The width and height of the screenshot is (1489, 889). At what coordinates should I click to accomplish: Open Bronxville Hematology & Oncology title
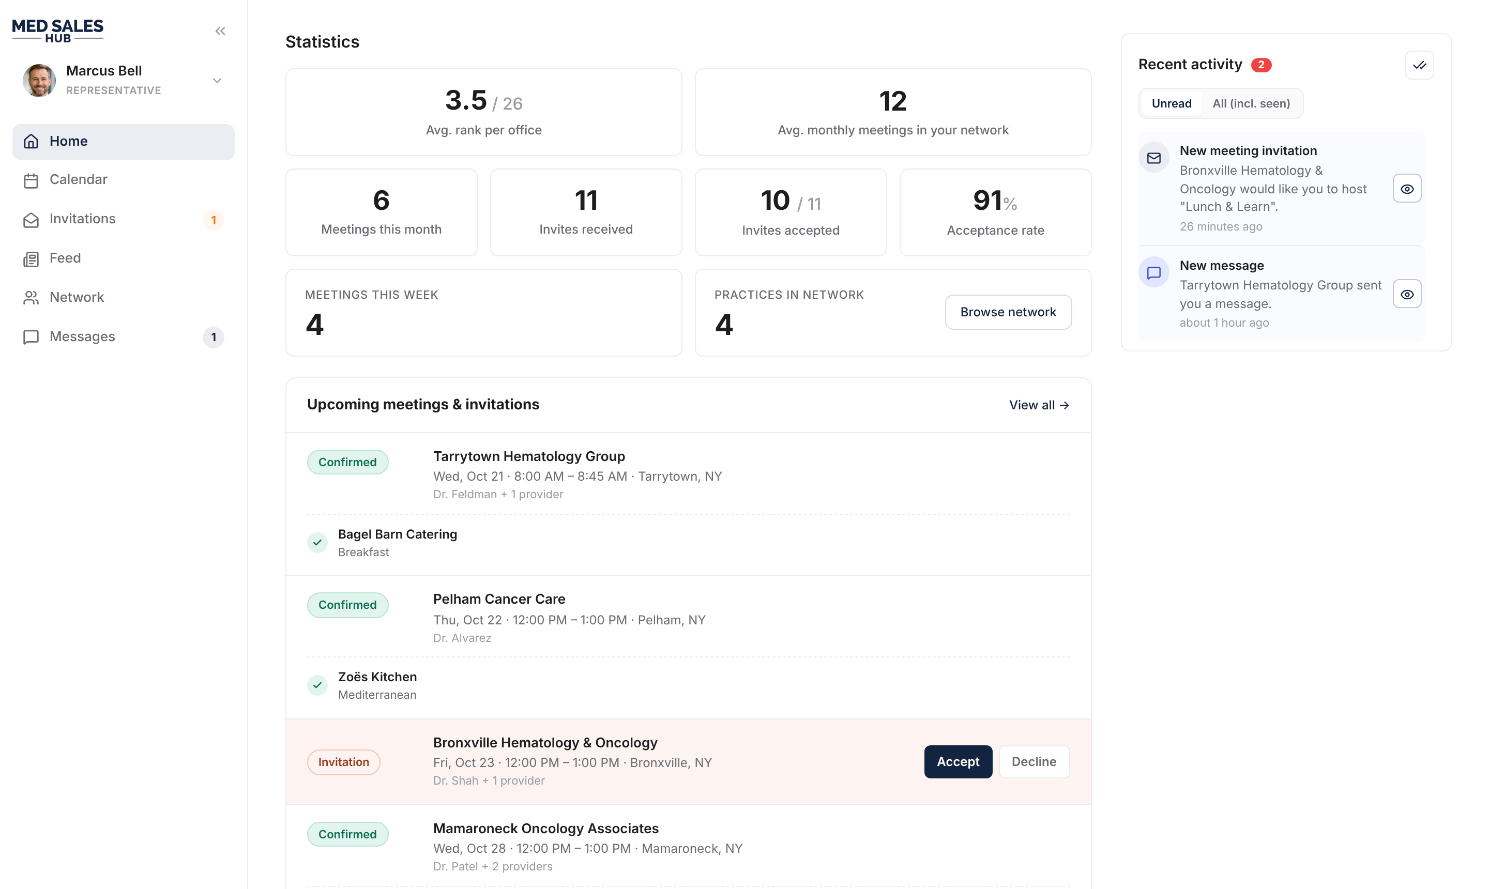544,743
